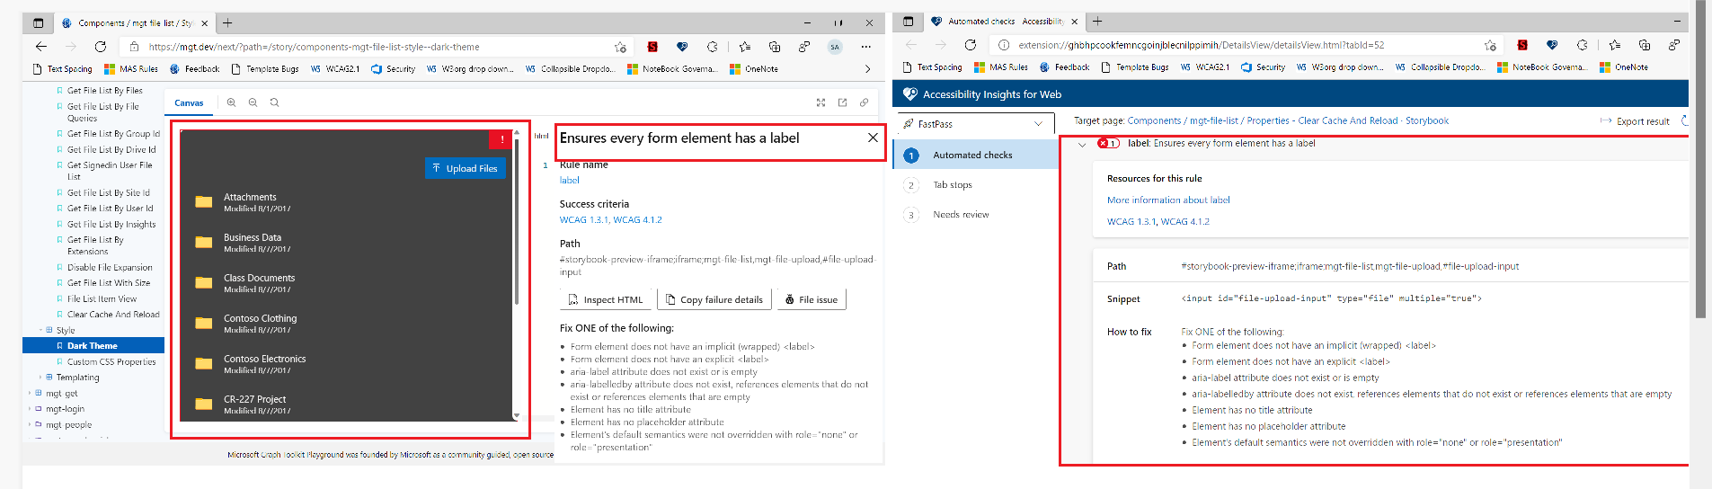This screenshot has width=1712, height=489.
Task: Expand the mgt people tree group
Action: 30,424
